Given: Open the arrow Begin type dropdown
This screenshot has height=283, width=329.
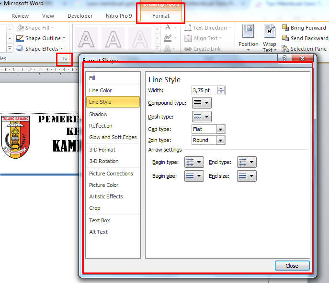Looking at the screenshot, I should point(194,162).
